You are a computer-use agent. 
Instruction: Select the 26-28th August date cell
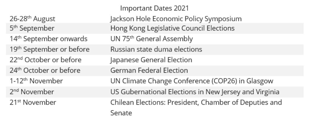32,19
